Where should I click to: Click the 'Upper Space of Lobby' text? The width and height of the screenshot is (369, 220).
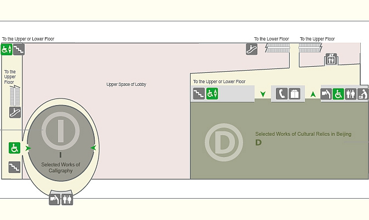coord(126,84)
